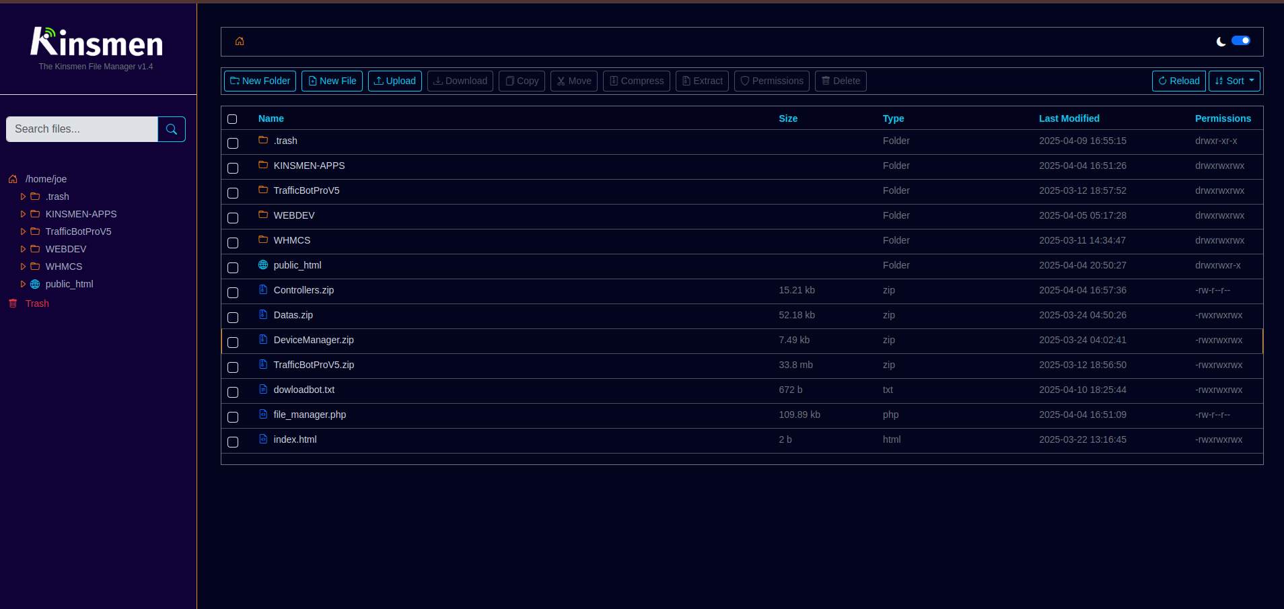Open the Sort dropdown

(x=1234, y=81)
